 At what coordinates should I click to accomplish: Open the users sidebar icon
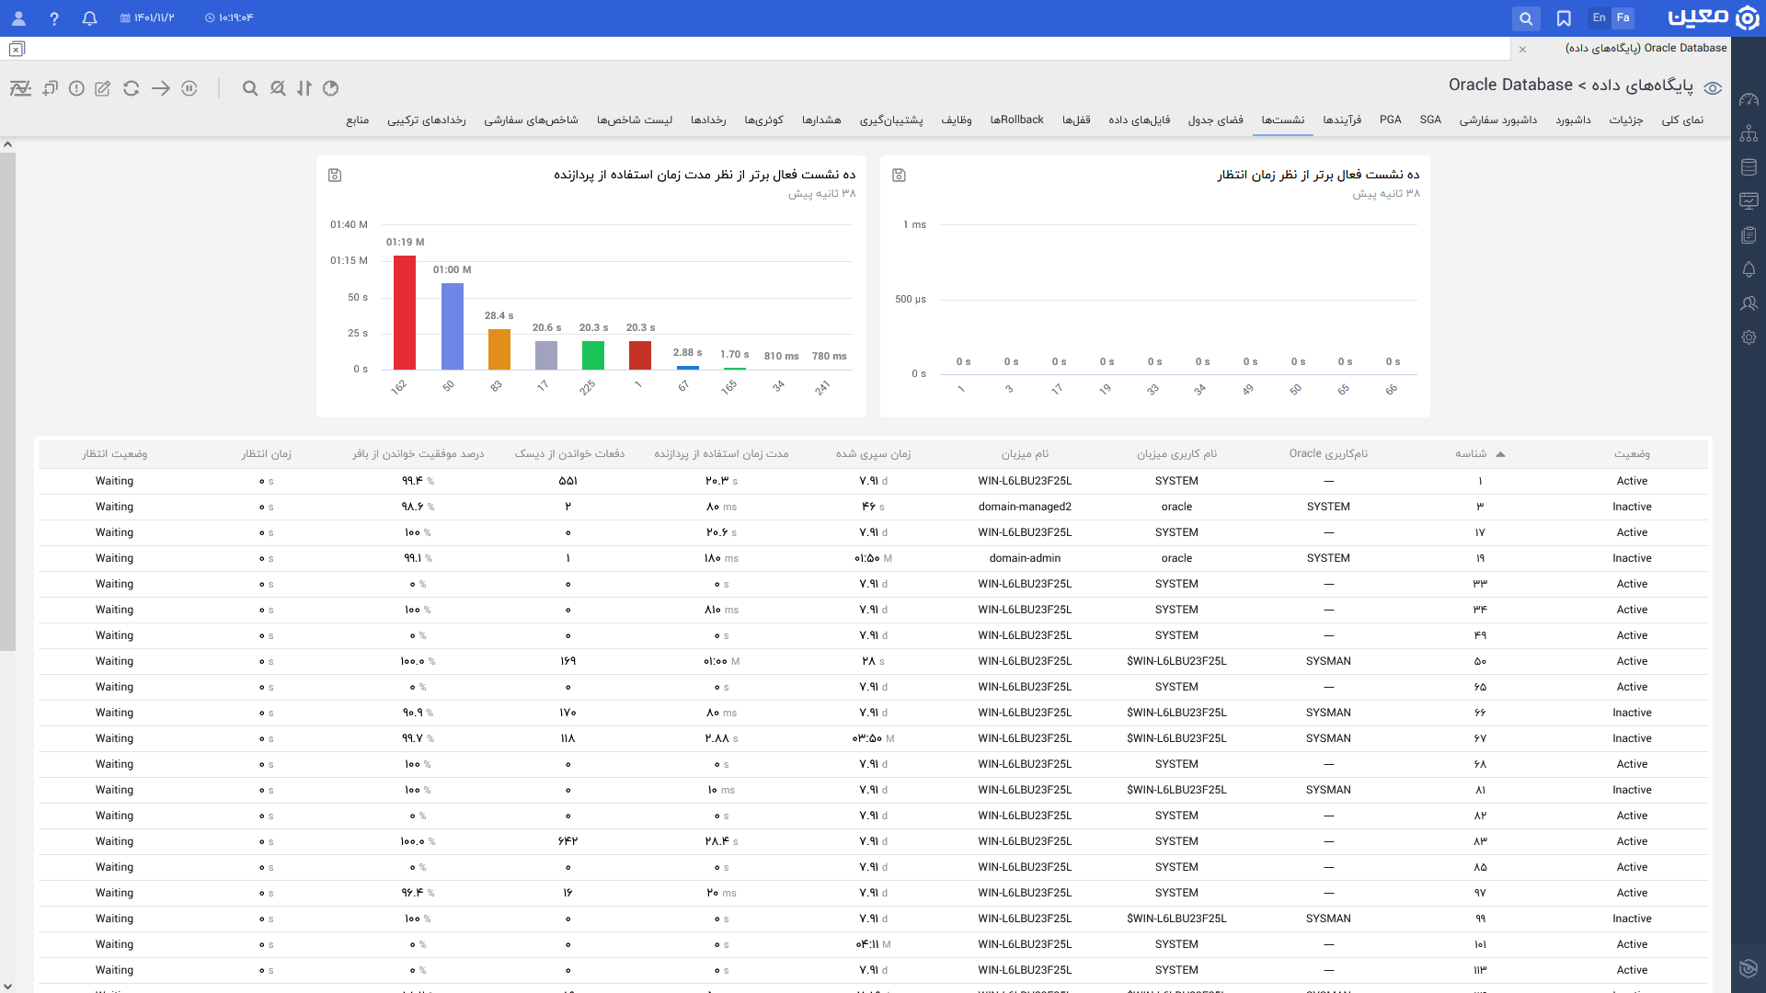(x=1749, y=303)
